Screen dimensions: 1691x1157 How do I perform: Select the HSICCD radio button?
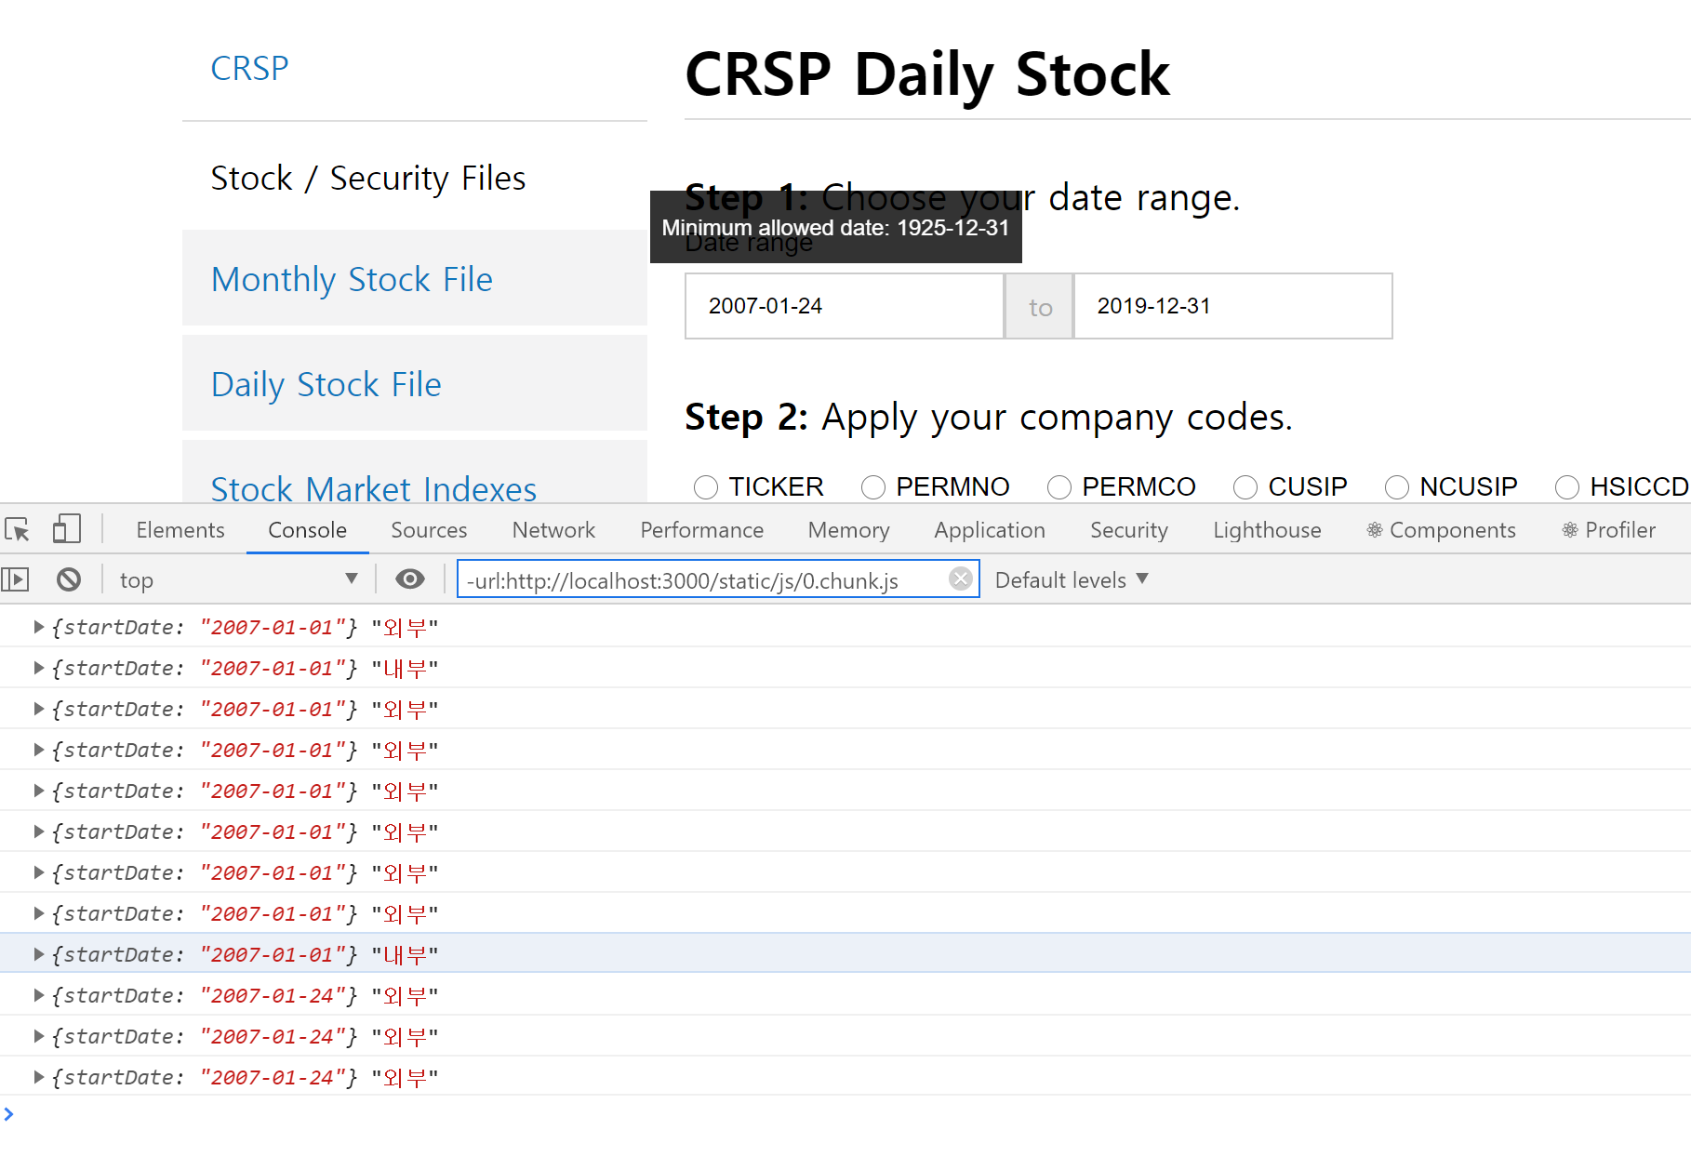click(x=1567, y=487)
